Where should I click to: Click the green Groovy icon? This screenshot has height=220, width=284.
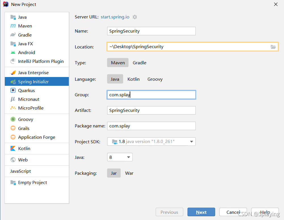tap(13, 119)
